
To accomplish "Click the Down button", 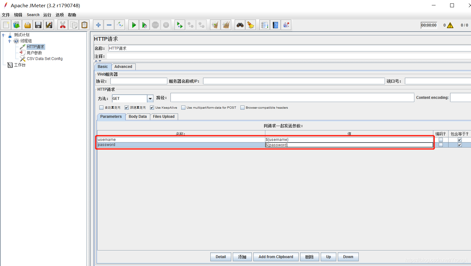I will [x=348, y=257].
